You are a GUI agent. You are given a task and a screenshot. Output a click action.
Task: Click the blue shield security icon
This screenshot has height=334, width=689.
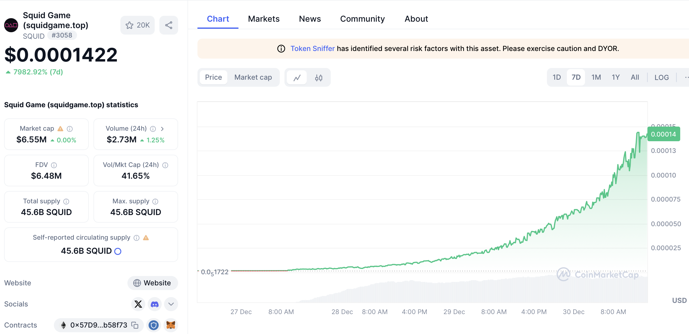click(154, 325)
